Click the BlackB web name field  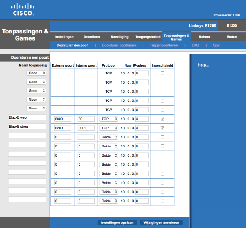(27, 117)
